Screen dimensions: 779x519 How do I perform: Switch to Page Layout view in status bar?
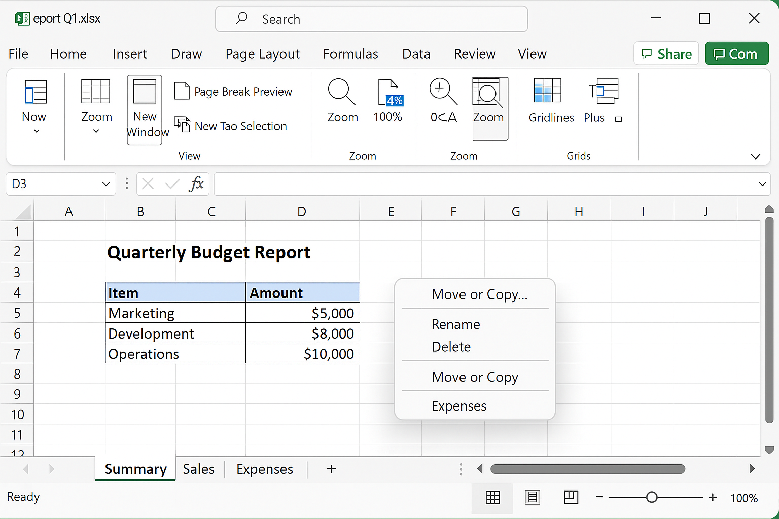pos(532,498)
